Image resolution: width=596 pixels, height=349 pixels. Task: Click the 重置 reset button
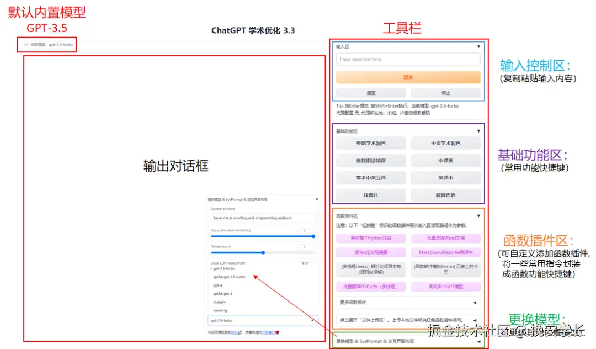pos(371,93)
